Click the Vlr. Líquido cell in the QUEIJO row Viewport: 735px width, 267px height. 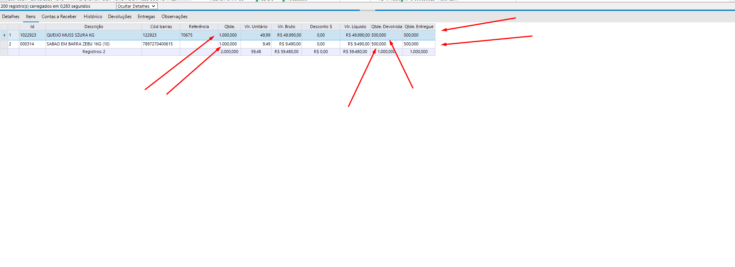coord(355,35)
